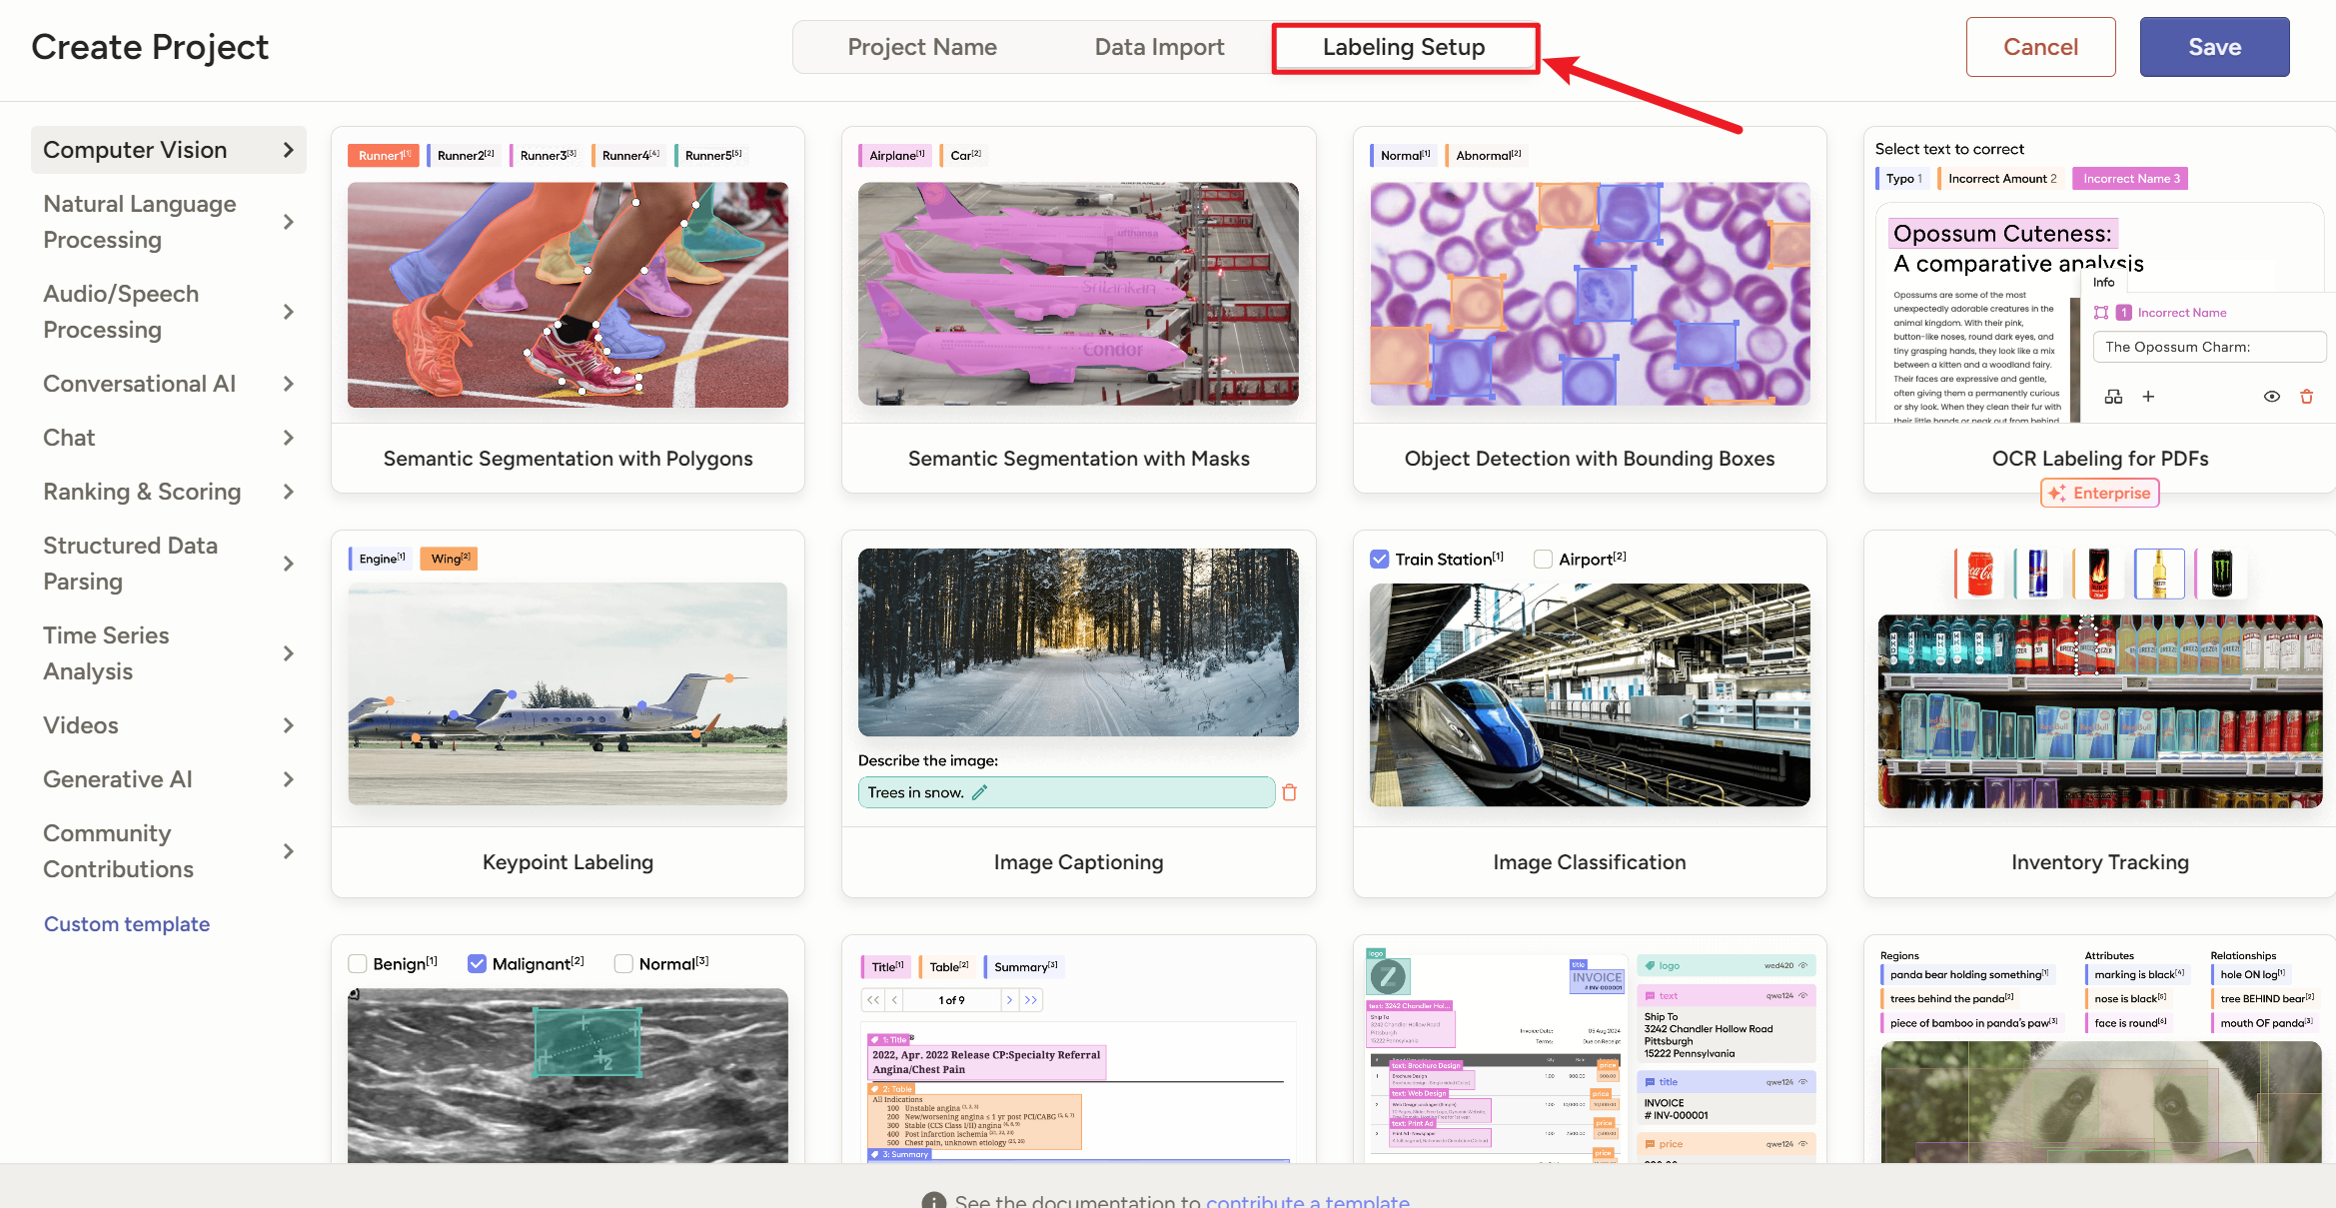The height and width of the screenshot is (1208, 2336).
Task: Switch to Data Import tab
Action: [x=1159, y=47]
